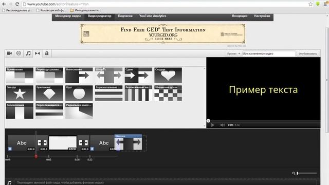Select the Вертикальные blinds transition
This screenshot has height=185, width=329.
138,93
